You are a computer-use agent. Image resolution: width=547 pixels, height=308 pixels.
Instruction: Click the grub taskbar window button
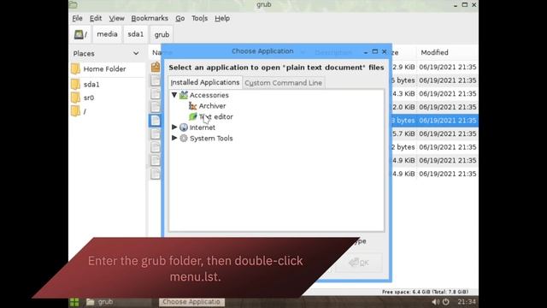pos(118,302)
